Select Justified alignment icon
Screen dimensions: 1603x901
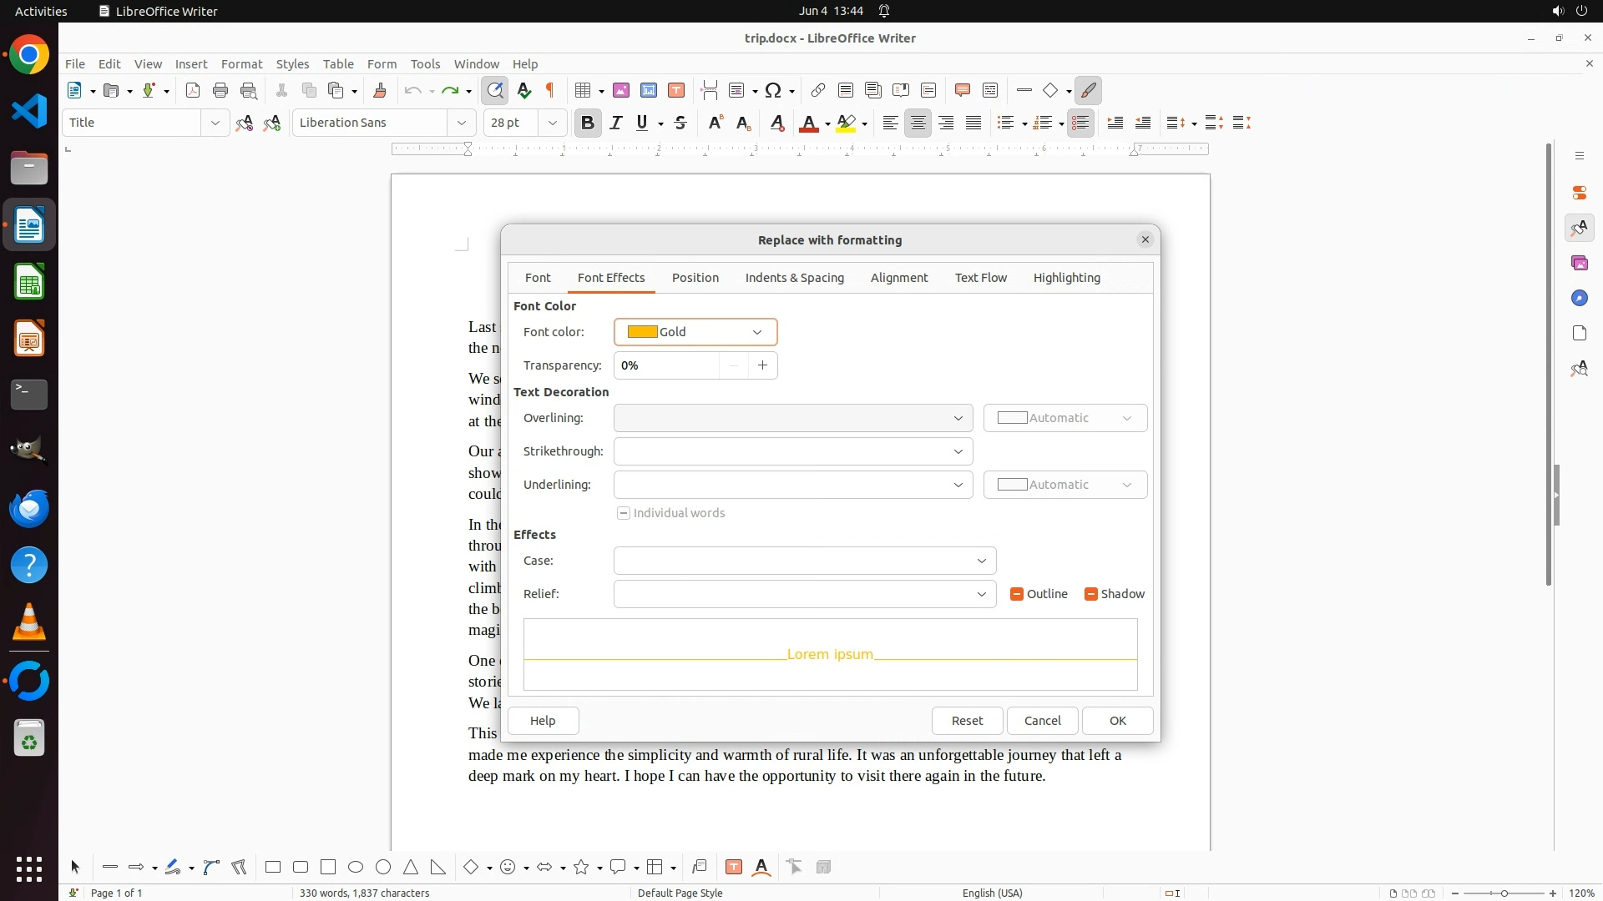point(973,123)
